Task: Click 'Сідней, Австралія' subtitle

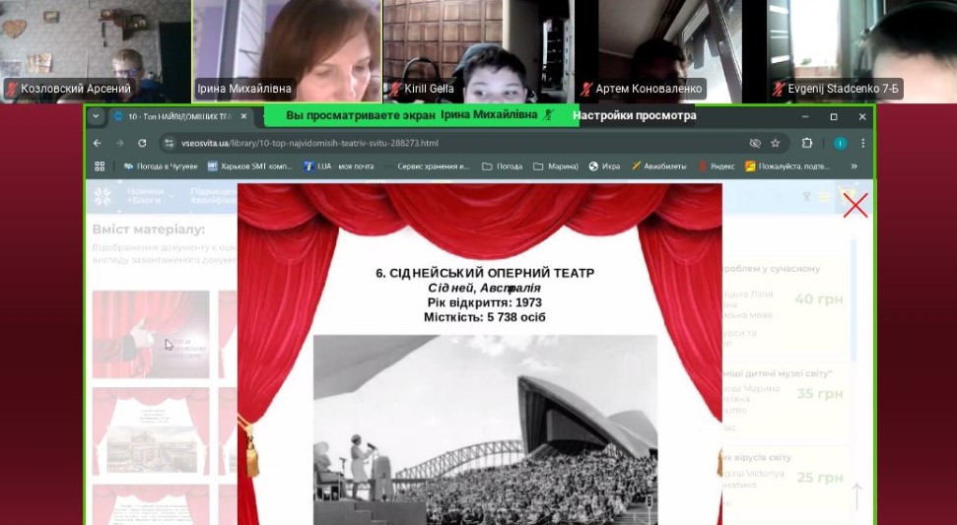Action: click(485, 288)
